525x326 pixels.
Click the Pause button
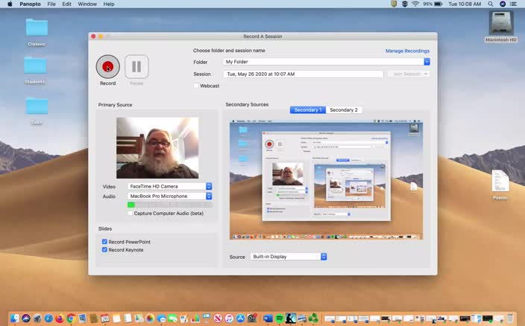(x=136, y=67)
